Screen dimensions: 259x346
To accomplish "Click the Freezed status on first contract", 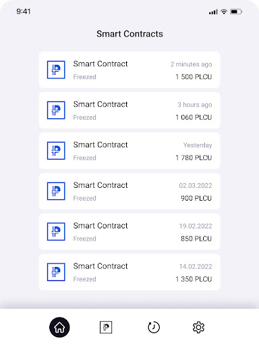I will 84,77.
